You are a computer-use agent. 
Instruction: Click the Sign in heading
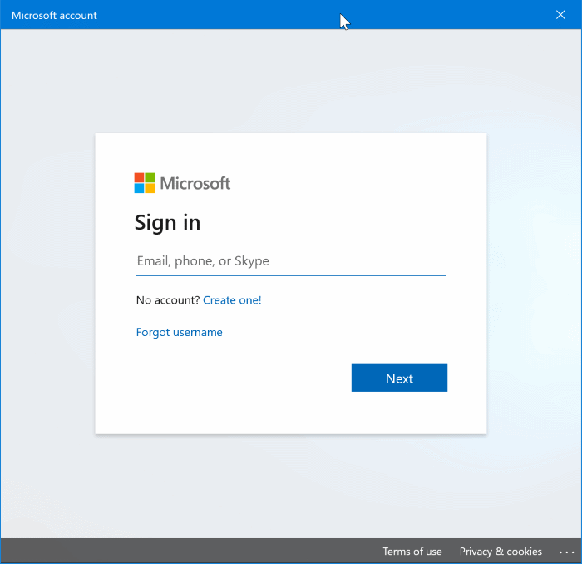pos(167,222)
